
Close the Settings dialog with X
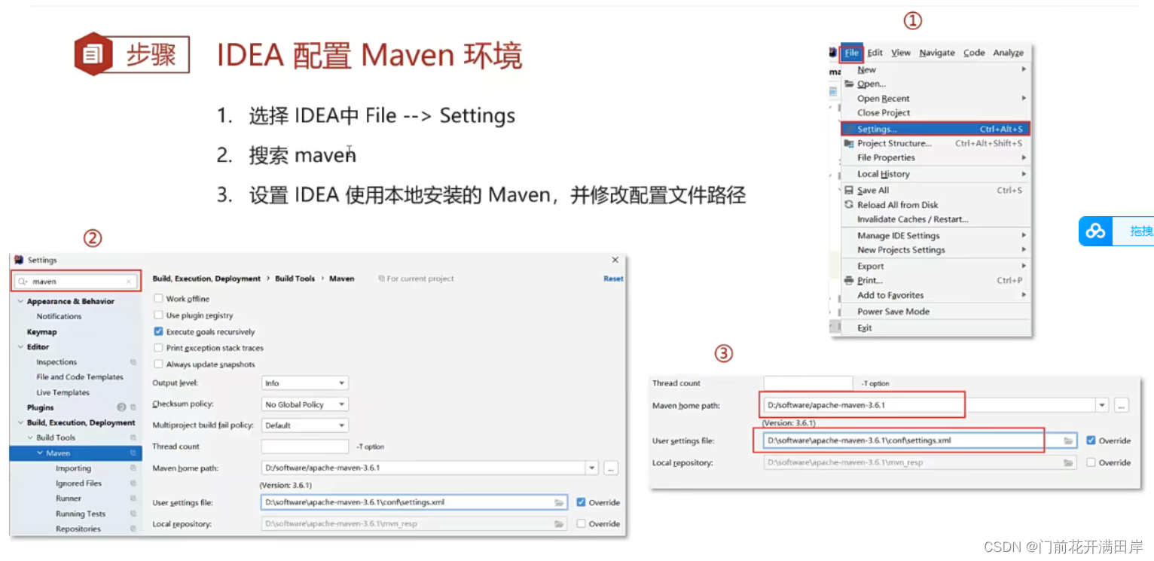click(x=615, y=260)
